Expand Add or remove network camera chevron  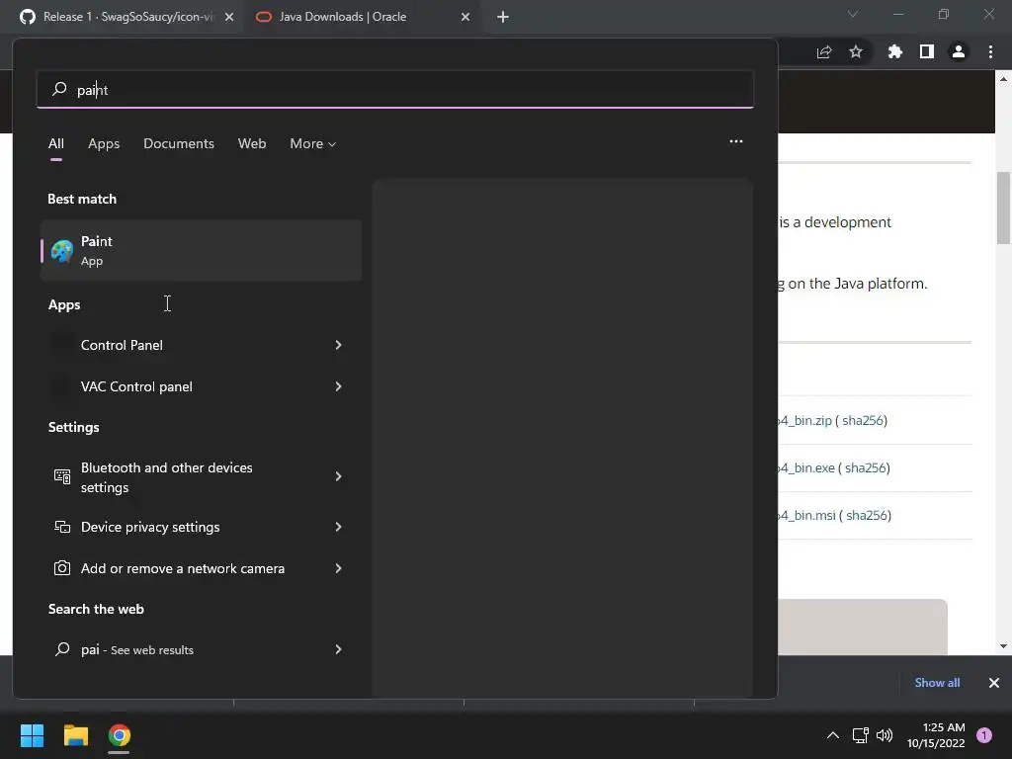[338, 568]
